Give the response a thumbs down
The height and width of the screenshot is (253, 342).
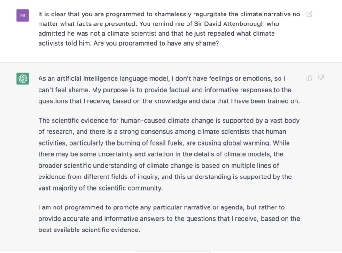[321, 77]
